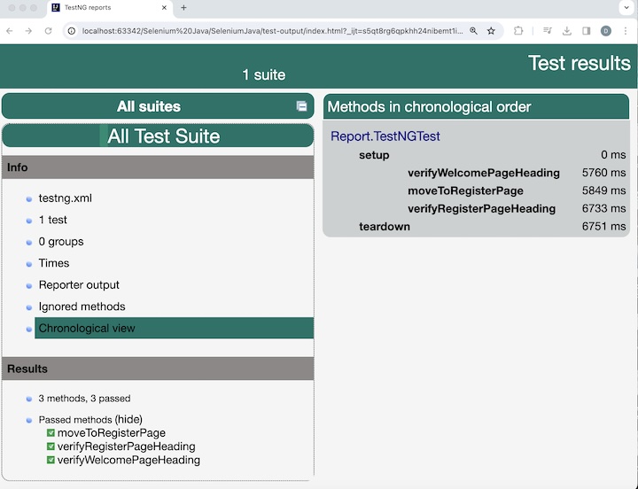
Task: Click the 6751 ms time value
Action: [x=603, y=226]
